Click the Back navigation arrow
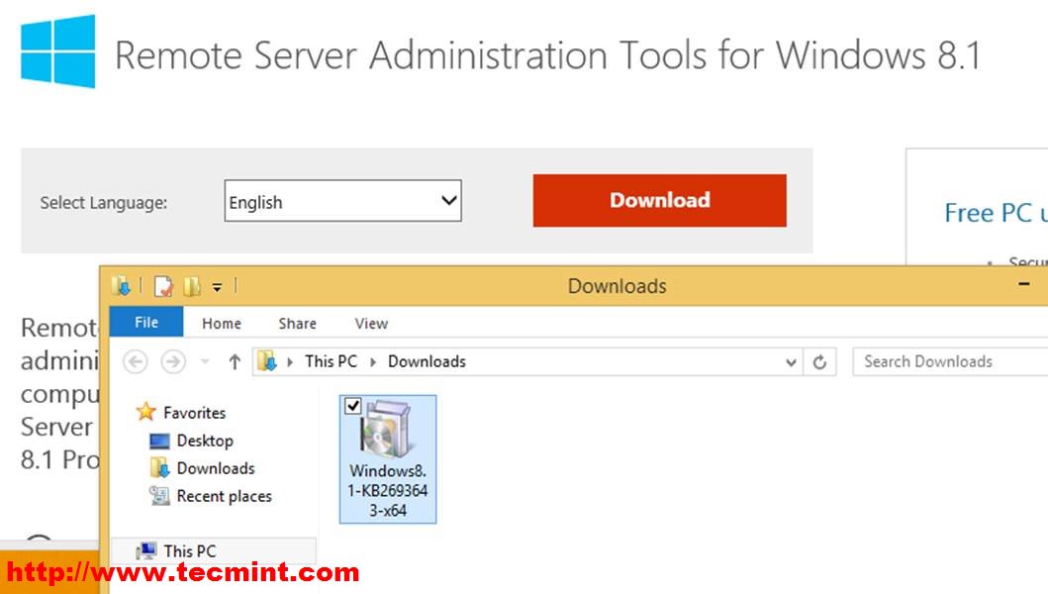 [135, 362]
